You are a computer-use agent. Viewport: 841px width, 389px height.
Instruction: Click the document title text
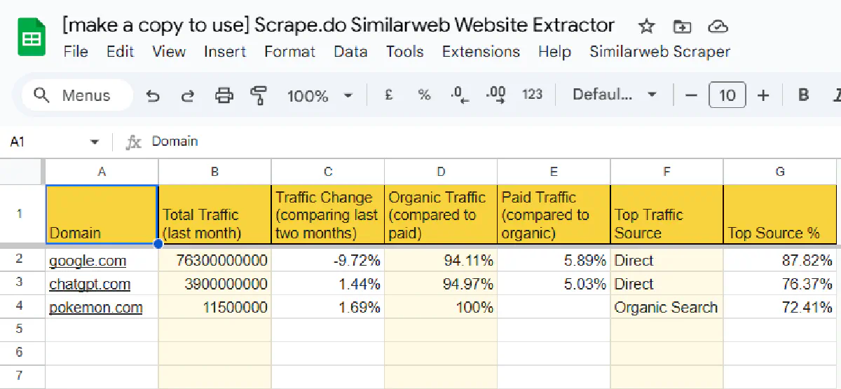point(339,26)
